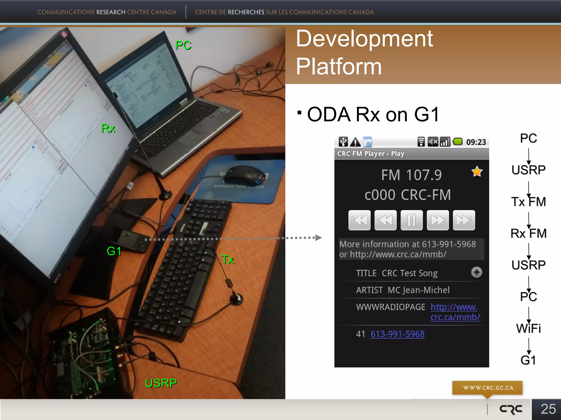The height and width of the screenshot is (420, 561).
Task: Click the 'FM 107.9' frequency text
Action: tap(411, 175)
